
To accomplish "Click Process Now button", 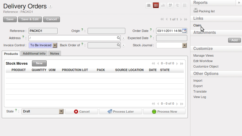I will coord(164,112).
